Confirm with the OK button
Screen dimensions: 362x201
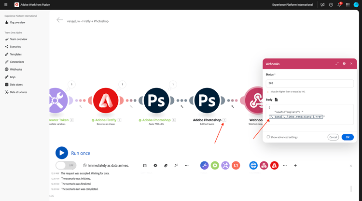click(348, 137)
